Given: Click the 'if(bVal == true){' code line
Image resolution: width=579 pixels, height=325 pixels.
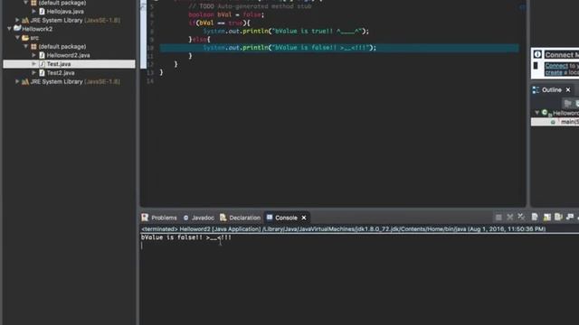Looking at the screenshot, I should coord(219,23).
